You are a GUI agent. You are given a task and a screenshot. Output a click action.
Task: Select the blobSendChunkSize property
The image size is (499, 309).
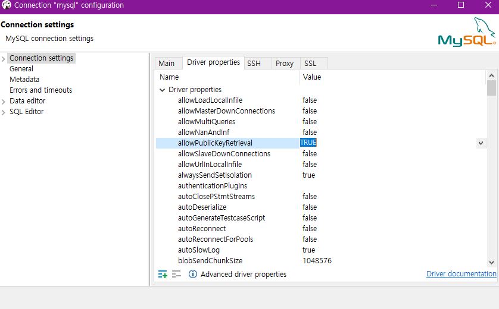point(210,261)
